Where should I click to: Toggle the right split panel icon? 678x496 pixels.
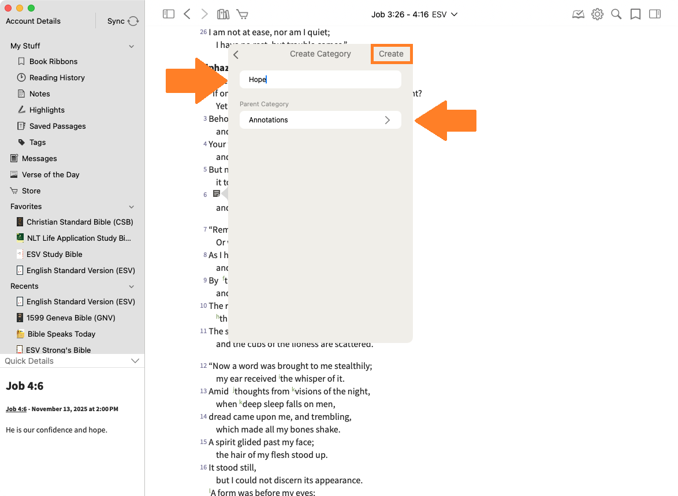point(655,14)
